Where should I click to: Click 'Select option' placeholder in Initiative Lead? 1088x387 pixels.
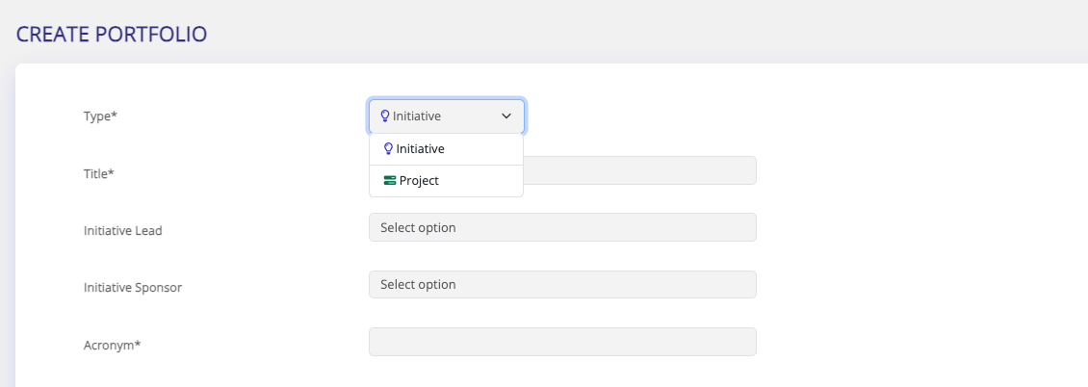418,228
